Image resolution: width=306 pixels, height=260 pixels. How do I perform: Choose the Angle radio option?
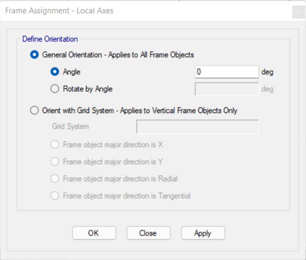click(55, 71)
